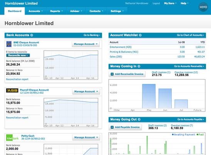
Task: Open the BNZ Cheque Account link
Action: (x=26, y=42)
